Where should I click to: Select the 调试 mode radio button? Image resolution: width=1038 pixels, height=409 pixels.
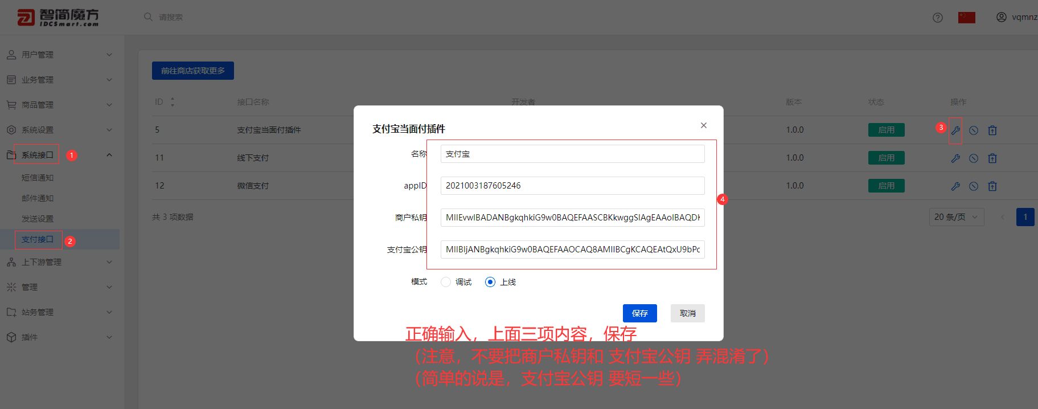446,282
